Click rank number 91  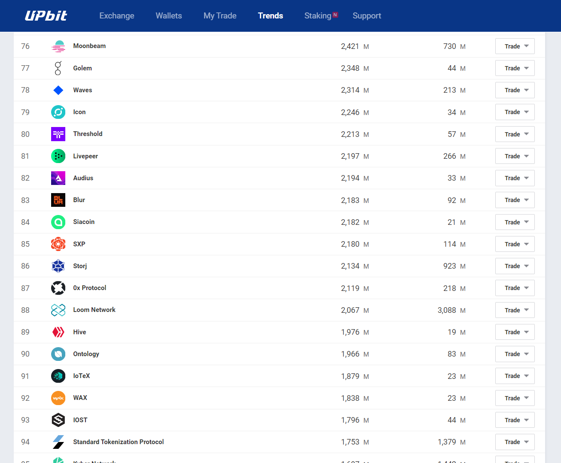pos(25,376)
